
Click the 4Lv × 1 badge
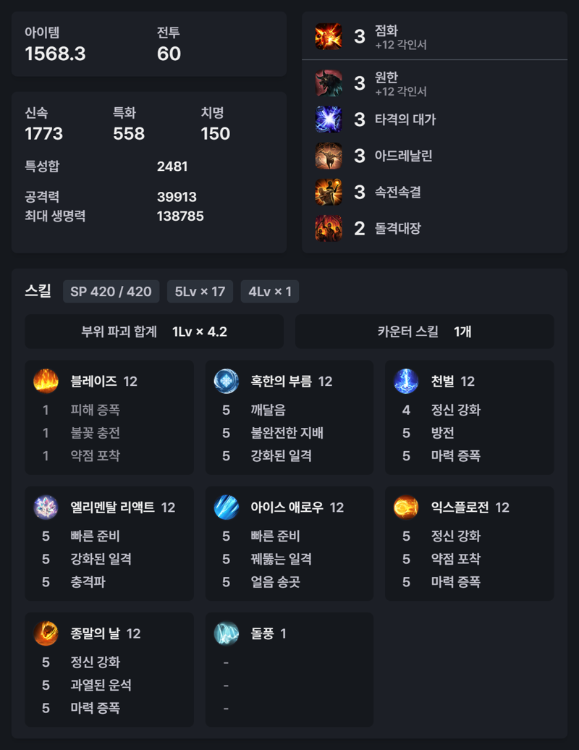pos(270,291)
